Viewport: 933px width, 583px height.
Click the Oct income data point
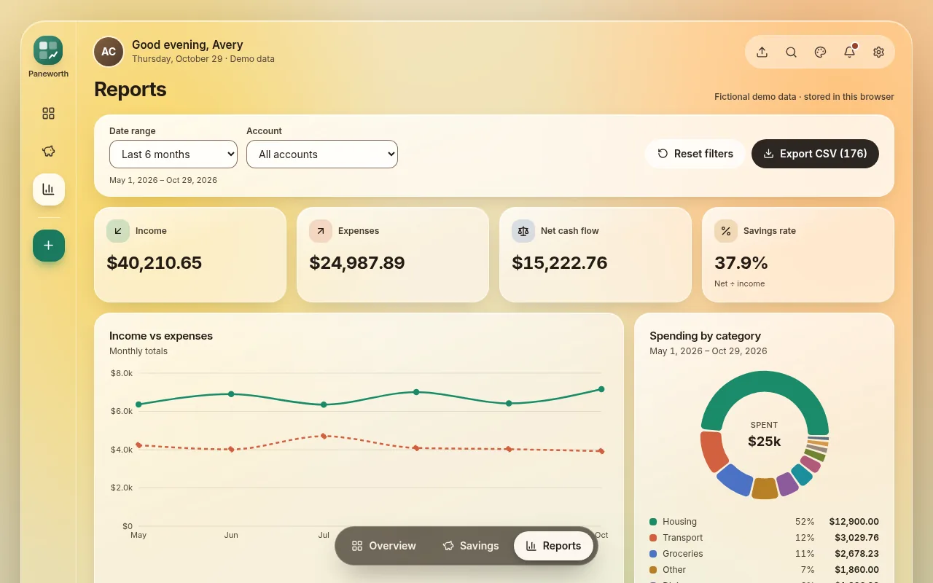601,389
